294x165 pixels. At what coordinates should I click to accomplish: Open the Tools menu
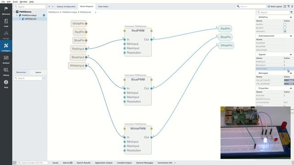[15, 2]
